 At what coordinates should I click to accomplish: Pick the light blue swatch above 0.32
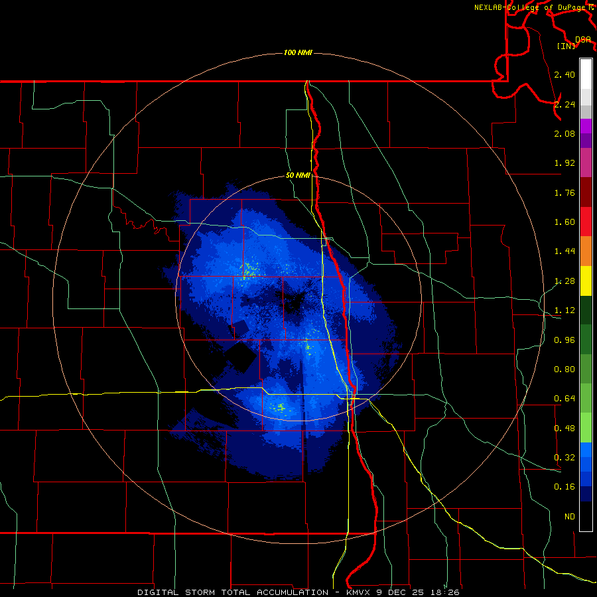click(586, 450)
